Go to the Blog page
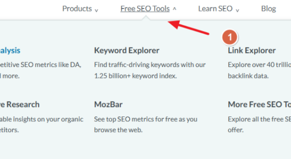The image size is (291, 159). tap(268, 9)
